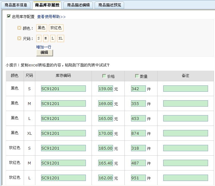Click the quantity field showing 874
215x186 pixels.
tap(138, 133)
